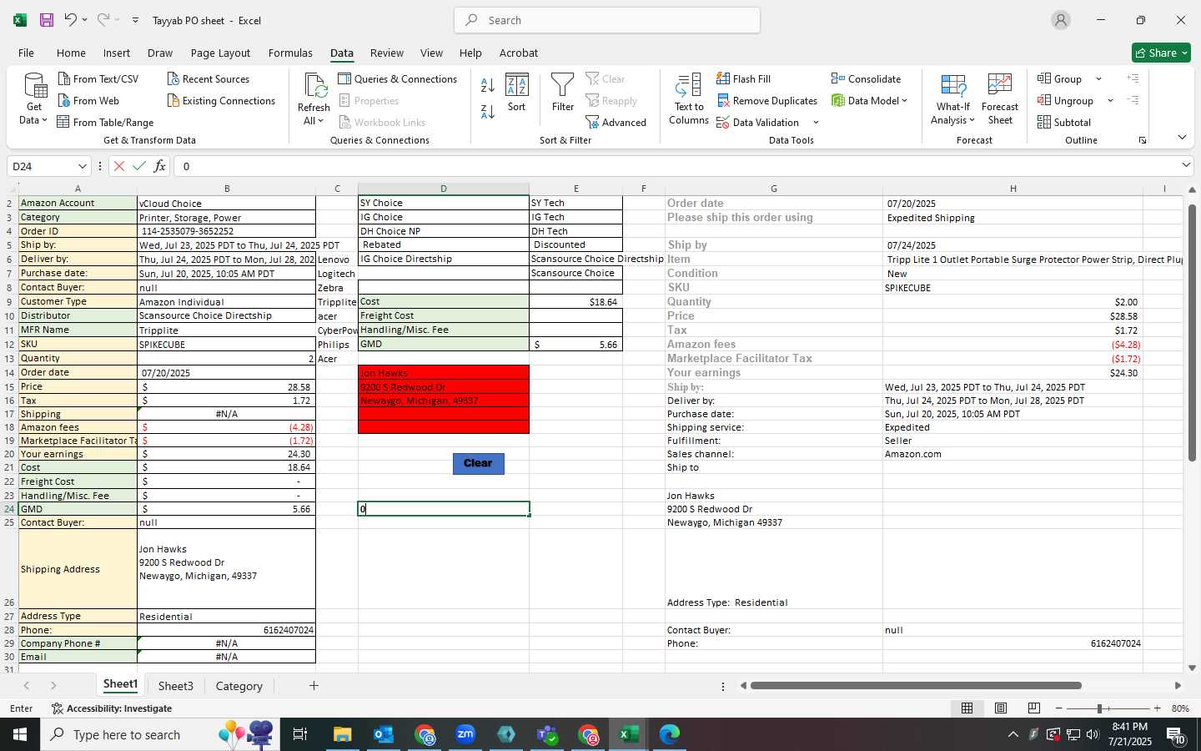
Task: Click Accessibility: Investigate status
Action: [112, 708]
